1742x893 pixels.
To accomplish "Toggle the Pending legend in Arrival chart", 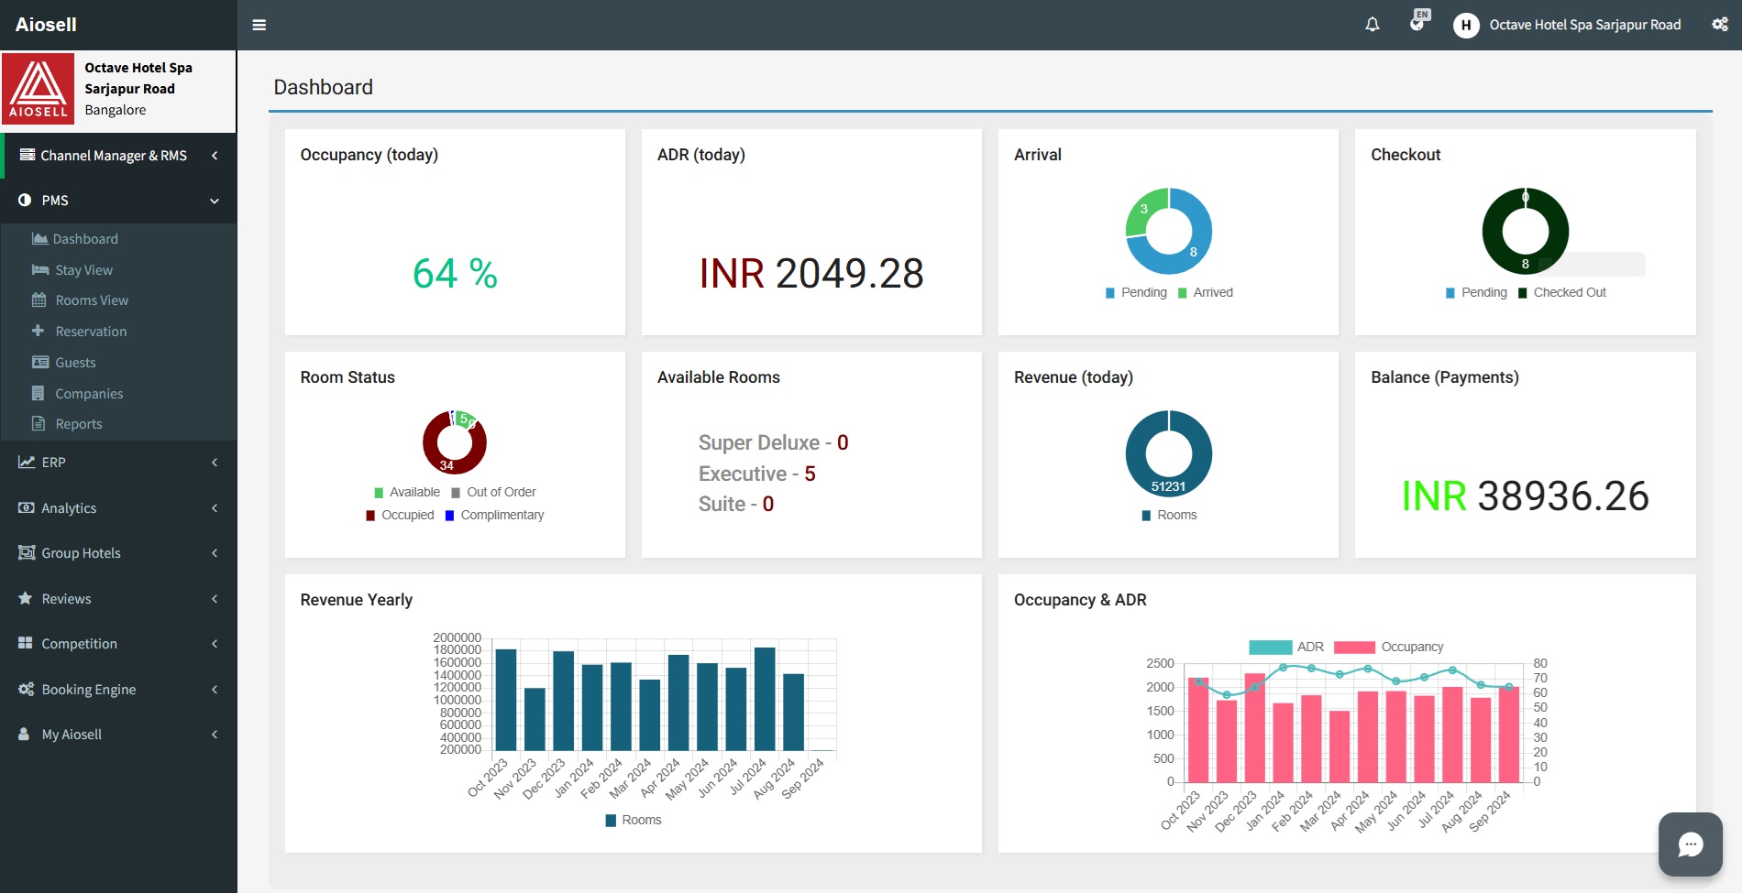I will 1136,293.
